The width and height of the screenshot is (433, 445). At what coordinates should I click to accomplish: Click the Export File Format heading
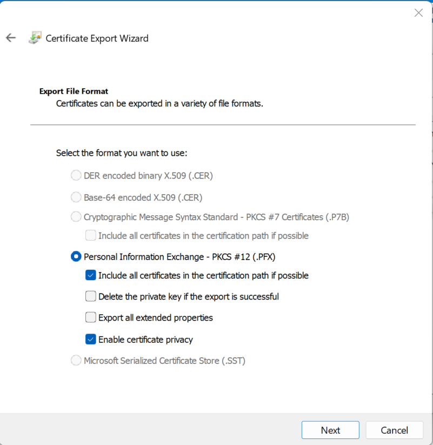pos(74,91)
